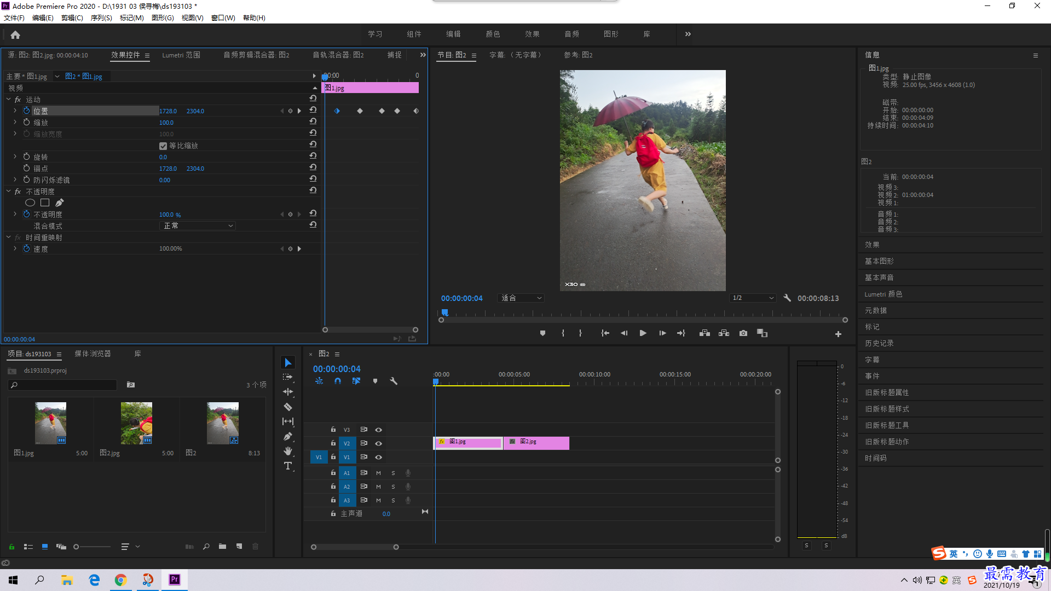Viewport: 1051px width, 591px height.
Task: Click Go to In point icon
Action: [x=605, y=333]
